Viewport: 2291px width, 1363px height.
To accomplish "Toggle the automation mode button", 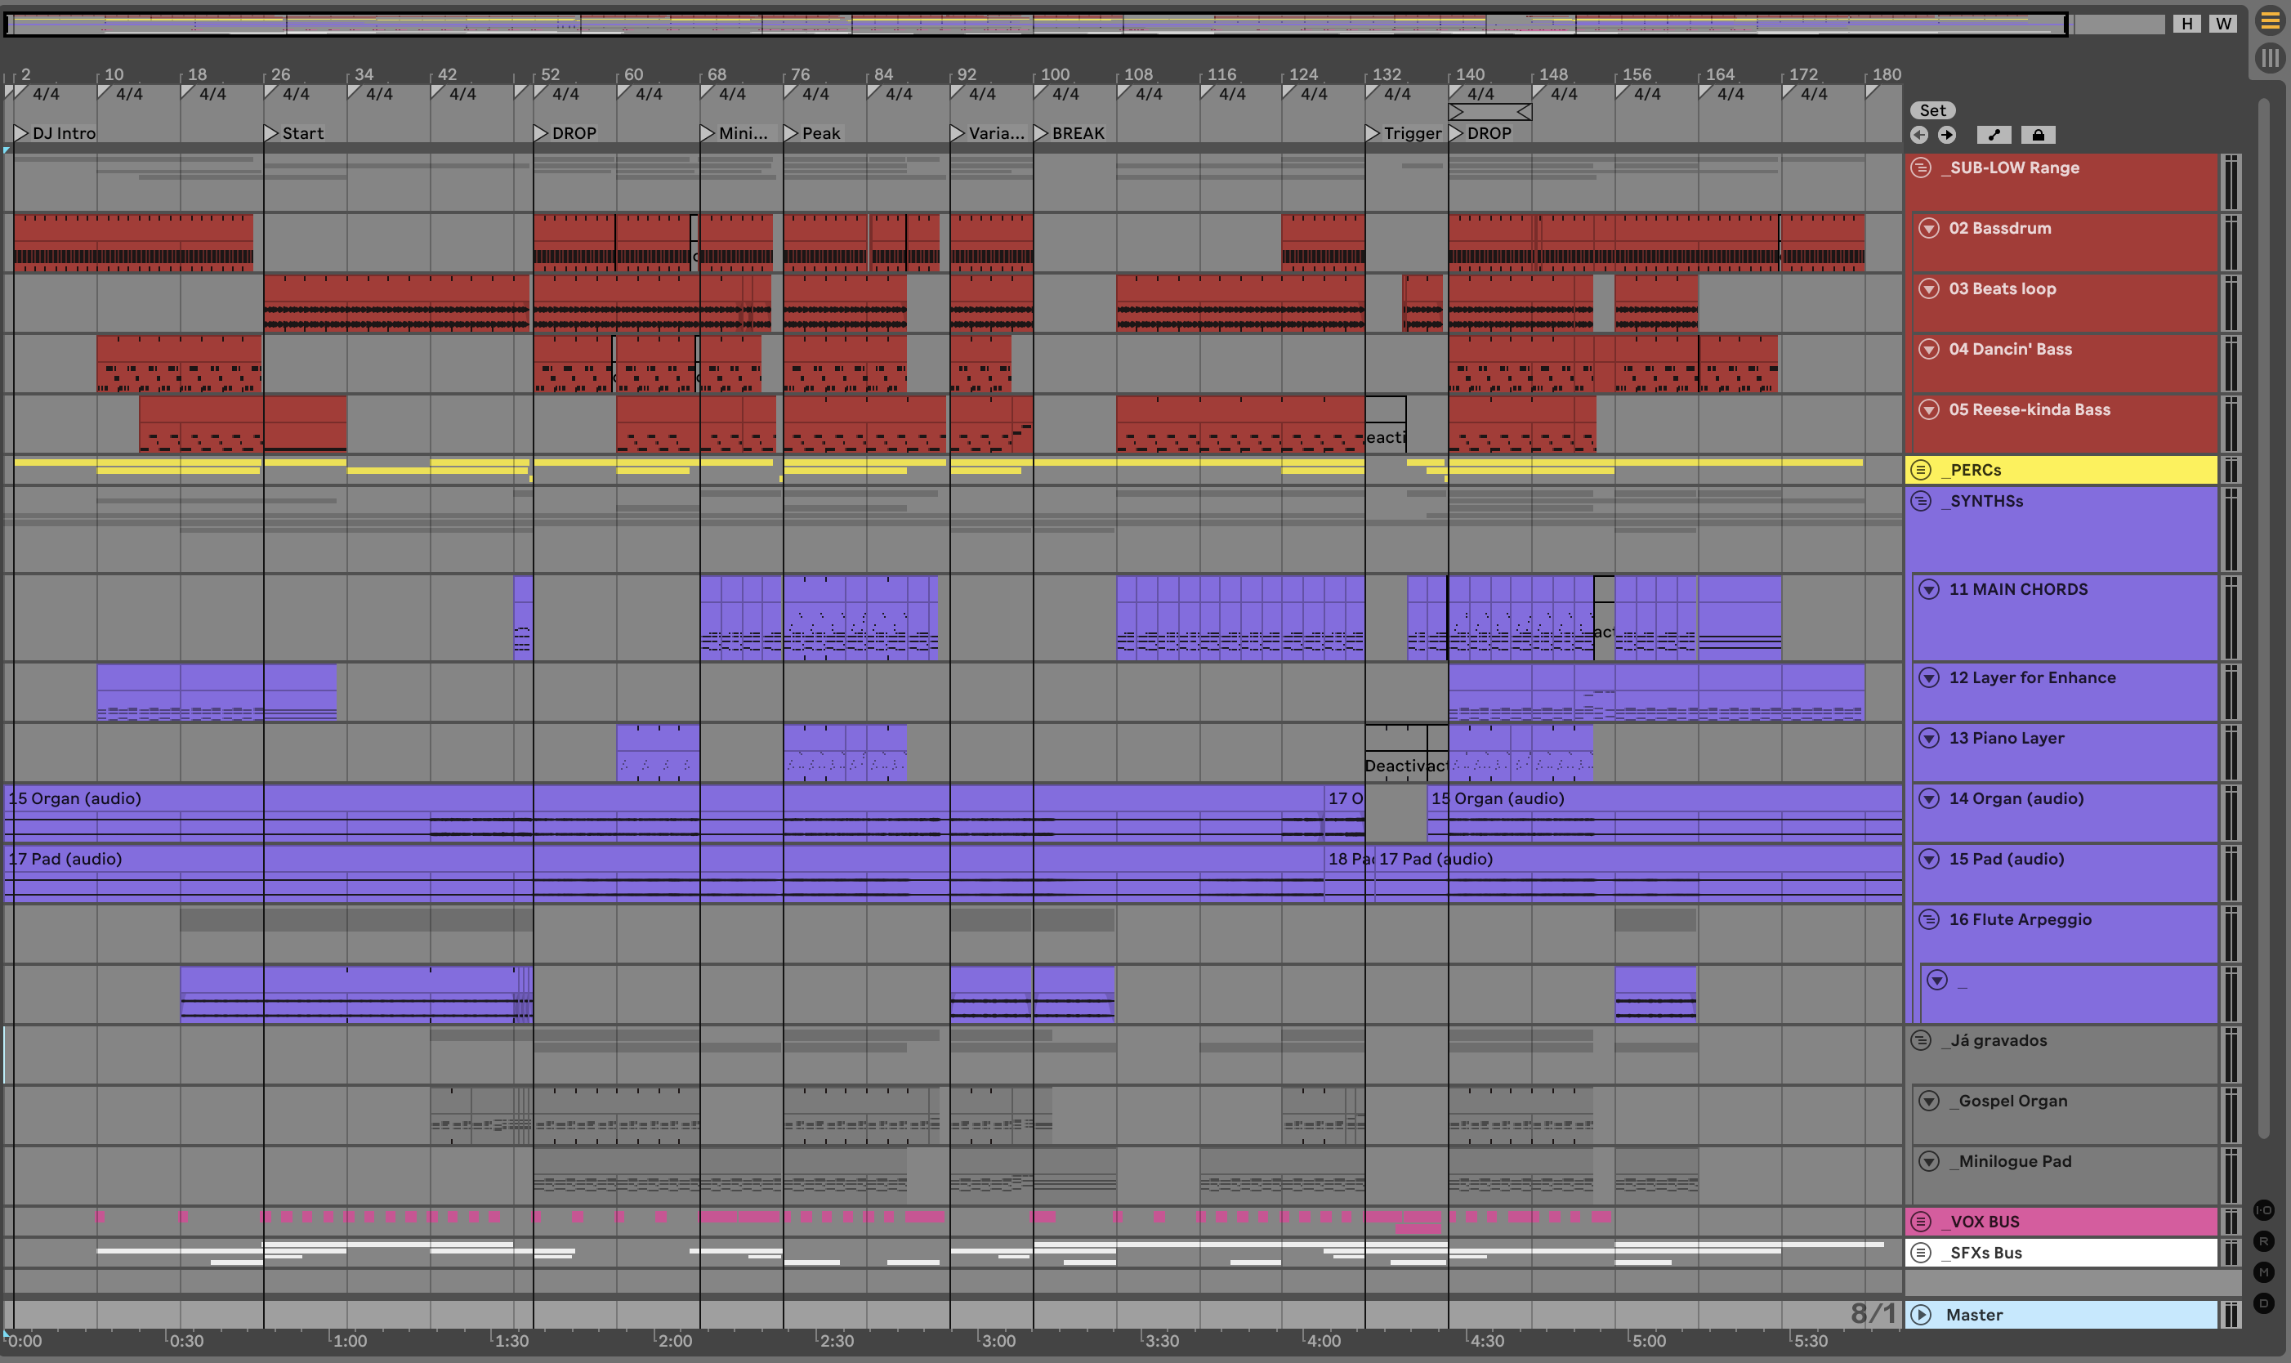I will pos(1994,135).
